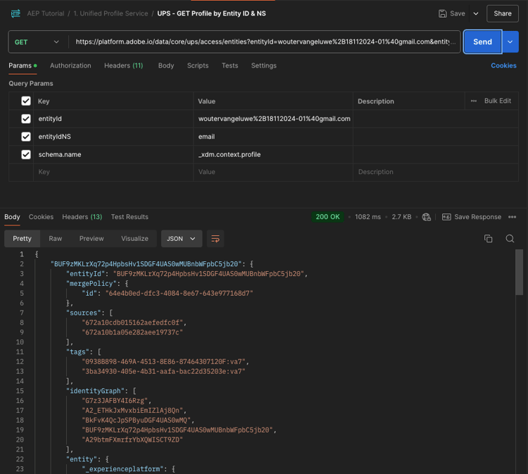528x474 pixels.
Task: Copy the response with the copy icon
Action: pyautogui.click(x=488, y=239)
